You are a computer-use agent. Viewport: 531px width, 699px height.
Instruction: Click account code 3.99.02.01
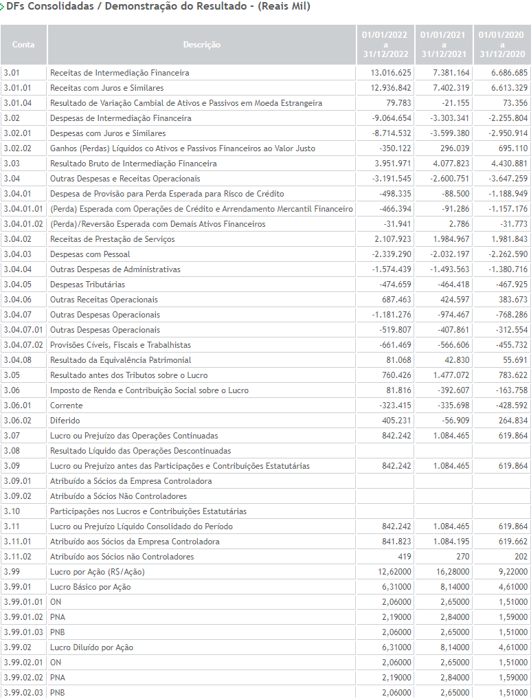click(x=23, y=664)
